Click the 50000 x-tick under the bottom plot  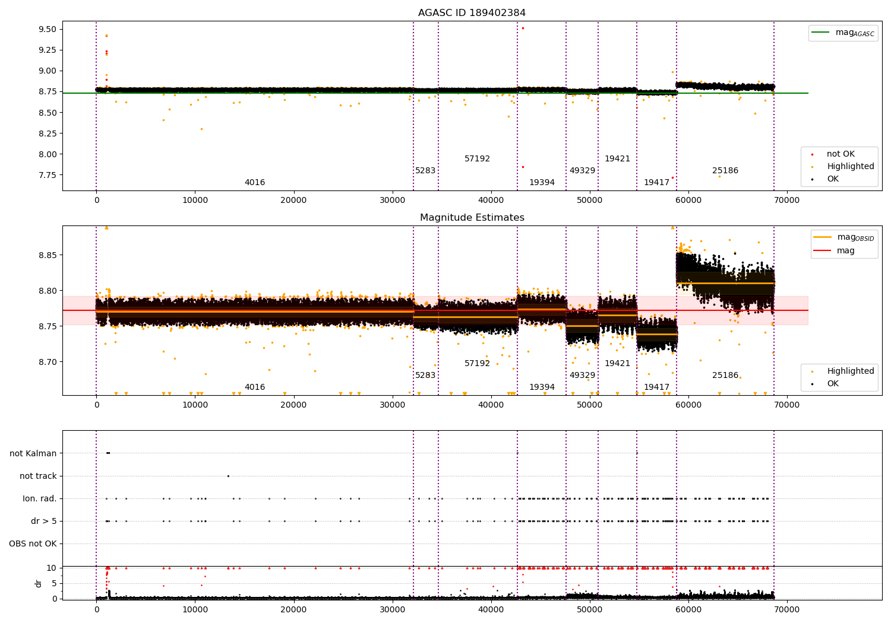590,610
